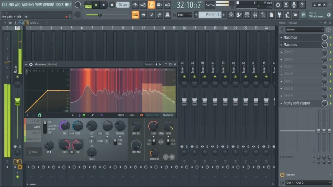Pause playback in the transport
Viewport: 333px width, 187px height.
click(96, 5)
